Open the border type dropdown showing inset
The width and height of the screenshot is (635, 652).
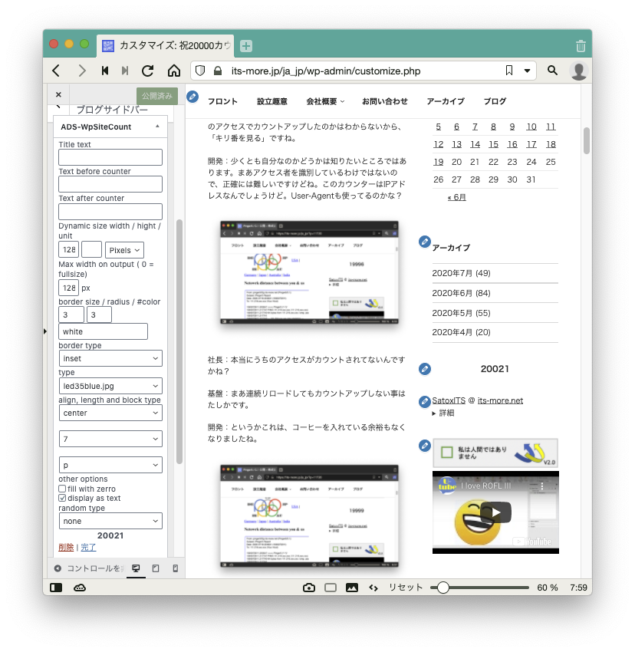pos(110,358)
